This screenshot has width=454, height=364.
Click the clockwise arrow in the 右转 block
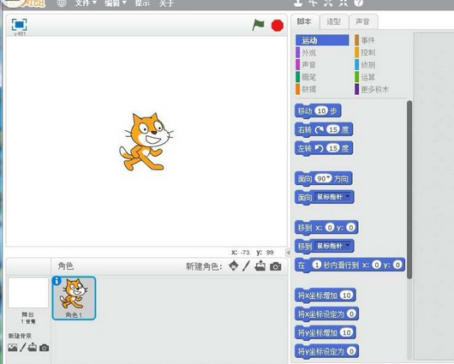pos(319,130)
